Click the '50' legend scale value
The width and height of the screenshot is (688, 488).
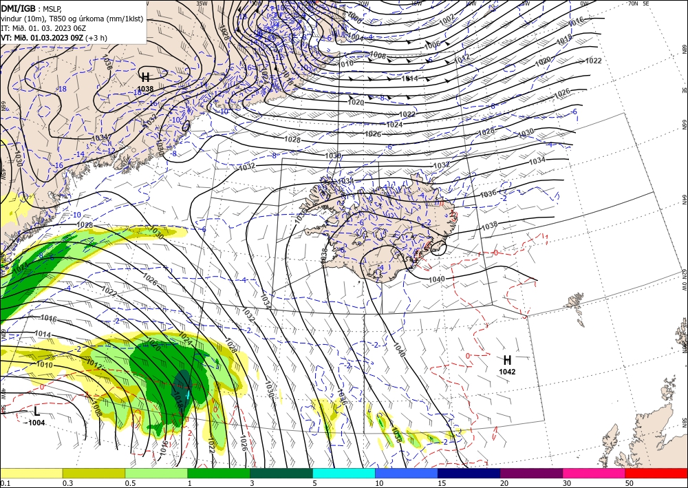pyautogui.click(x=630, y=483)
